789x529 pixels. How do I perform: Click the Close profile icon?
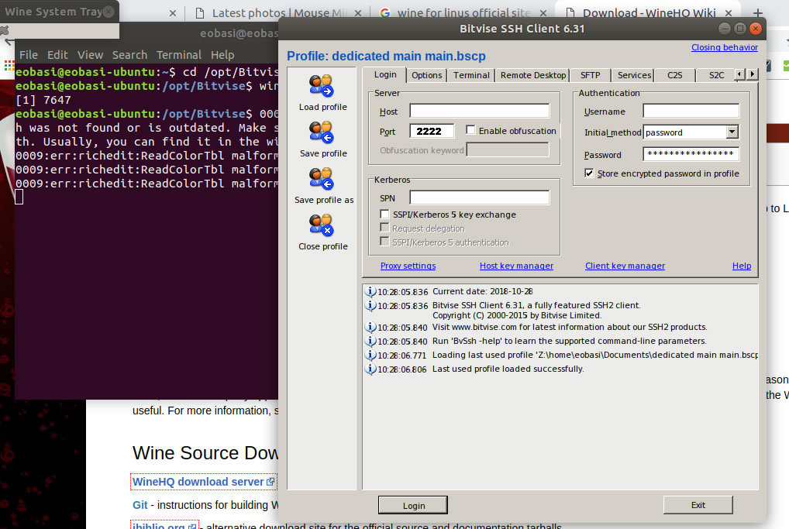pos(321,225)
